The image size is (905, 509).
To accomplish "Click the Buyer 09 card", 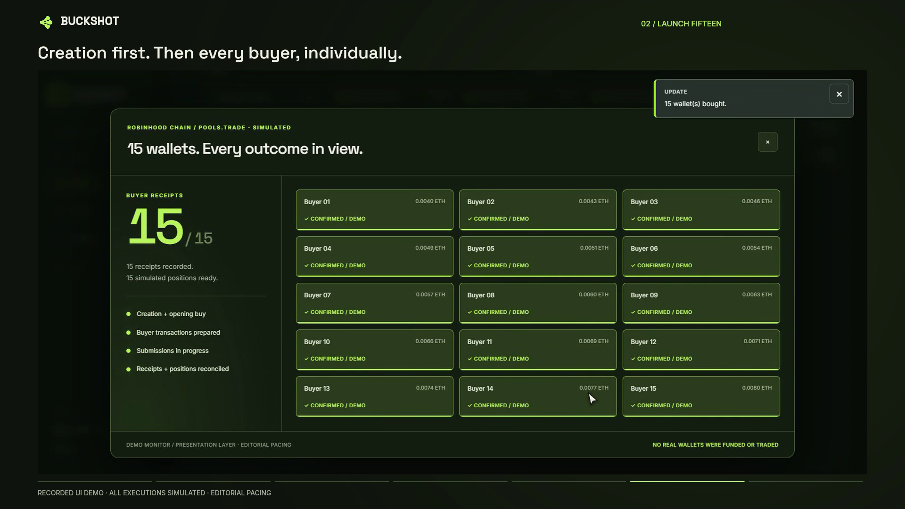I will click(701, 303).
